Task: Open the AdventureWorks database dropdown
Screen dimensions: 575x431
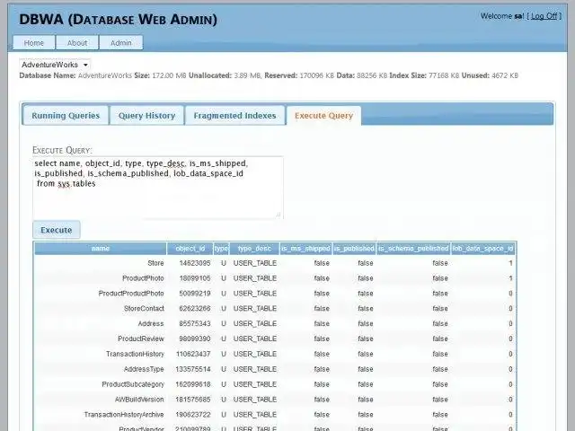Action: [55, 65]
